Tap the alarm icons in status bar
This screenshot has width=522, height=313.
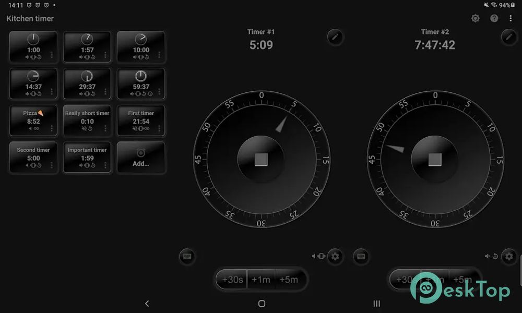pos(38,5)
